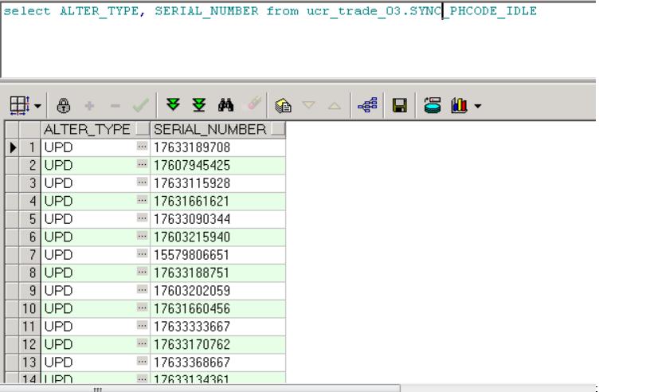Viewport: 654px width, 392px height.
Task: Select cell 17603202059
Action: pos(218,291)
